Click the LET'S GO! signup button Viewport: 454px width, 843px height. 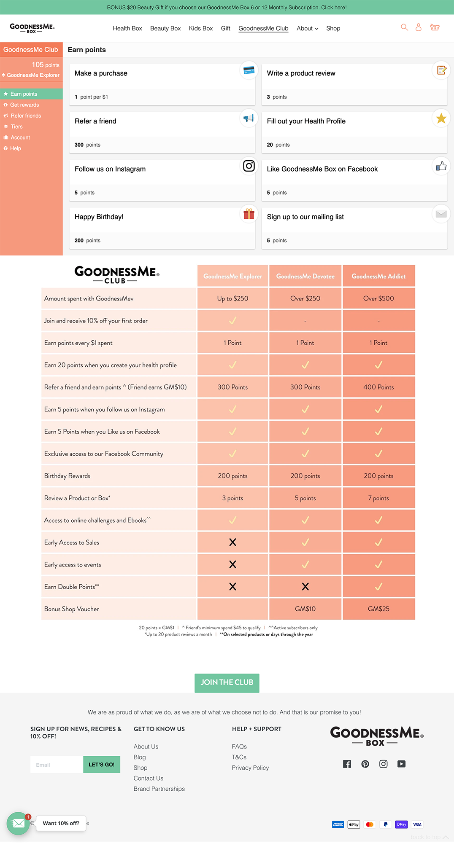pos(102,764)
